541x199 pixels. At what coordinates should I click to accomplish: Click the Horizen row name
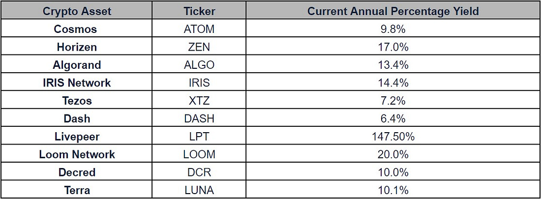[77, 47]
